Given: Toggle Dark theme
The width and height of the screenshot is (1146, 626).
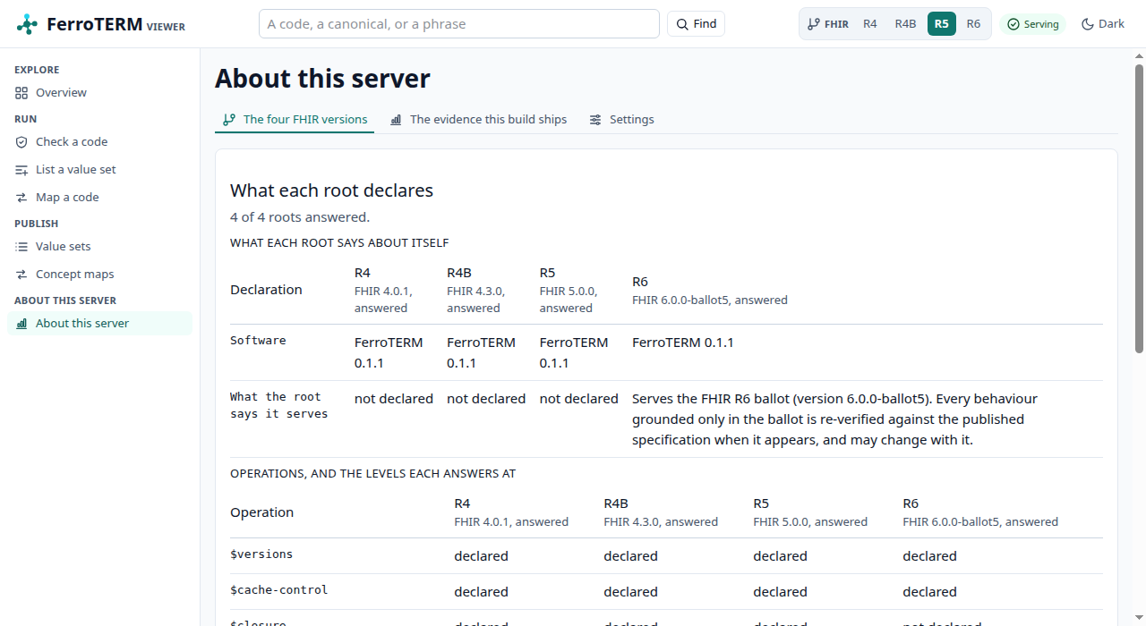Looking at the screenshot, I should [1103, 24].
